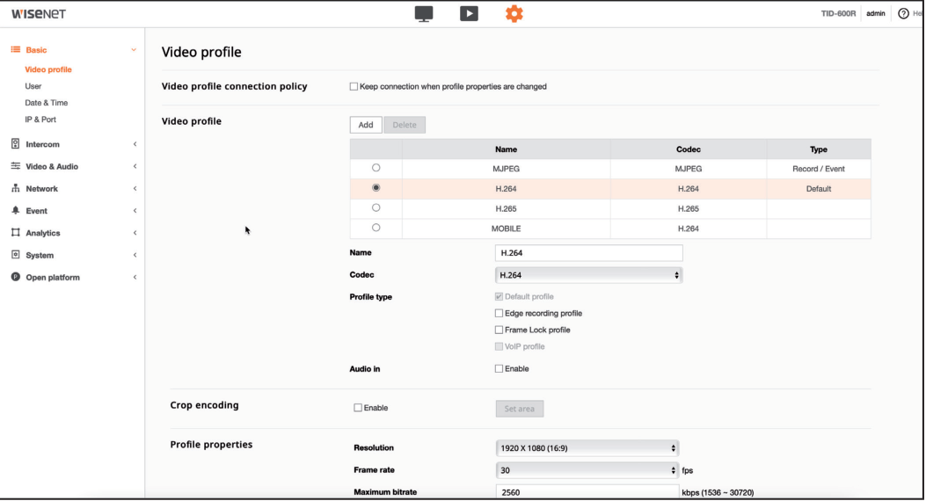926x501 pixels.
Task: Click the Set area button
Action: click(519, 409)
